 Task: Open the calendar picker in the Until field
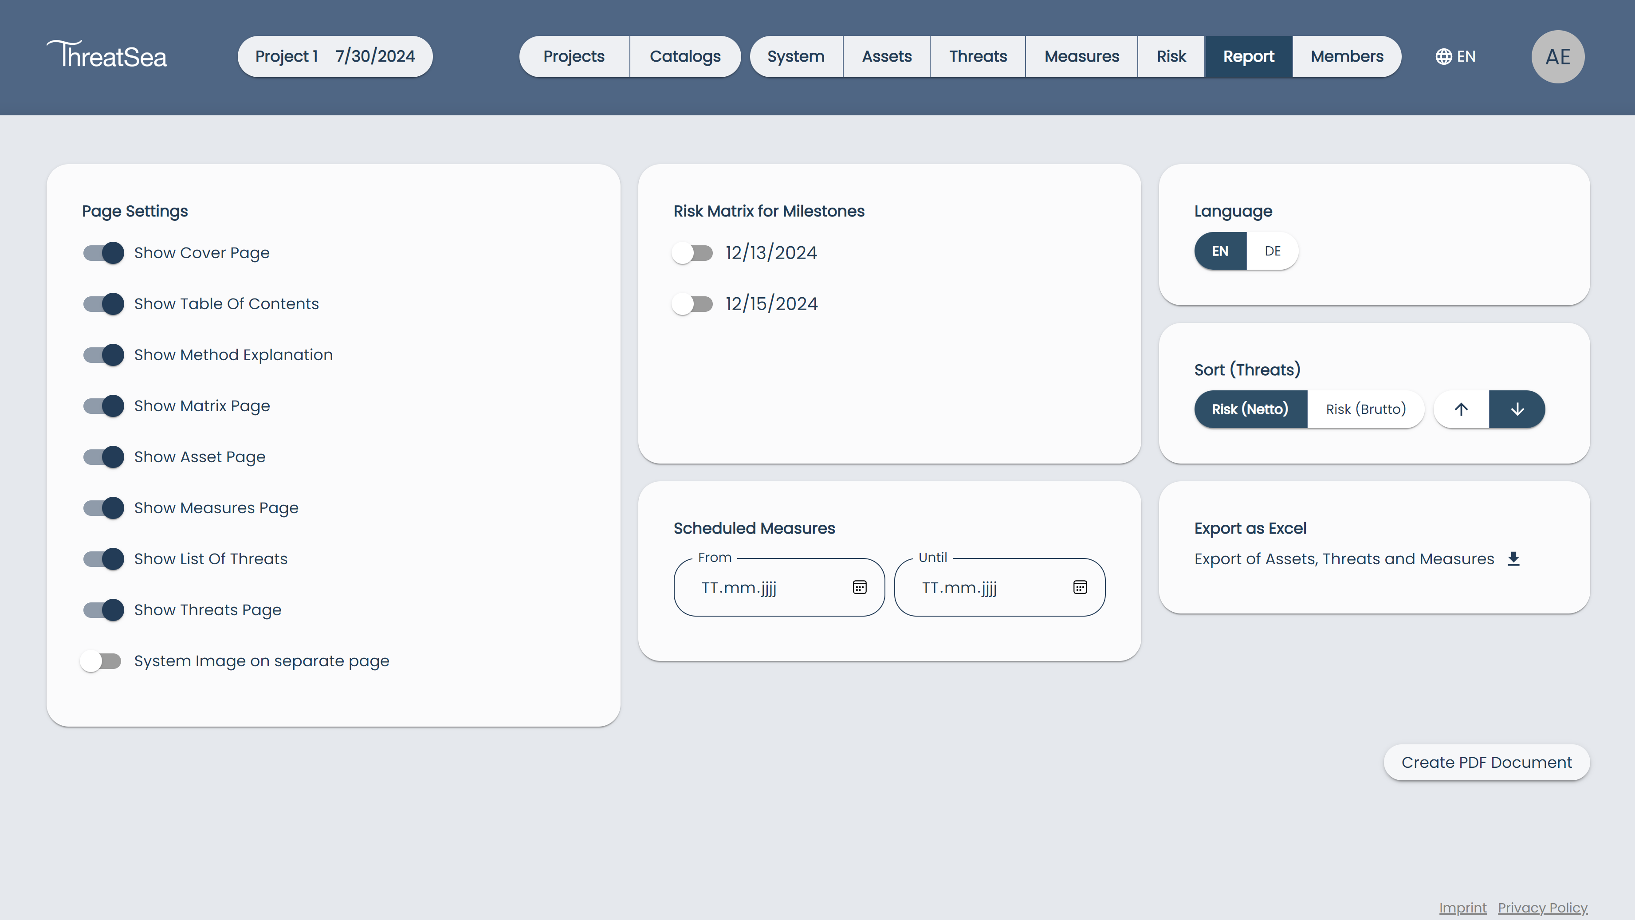(x=1080, y=587)
